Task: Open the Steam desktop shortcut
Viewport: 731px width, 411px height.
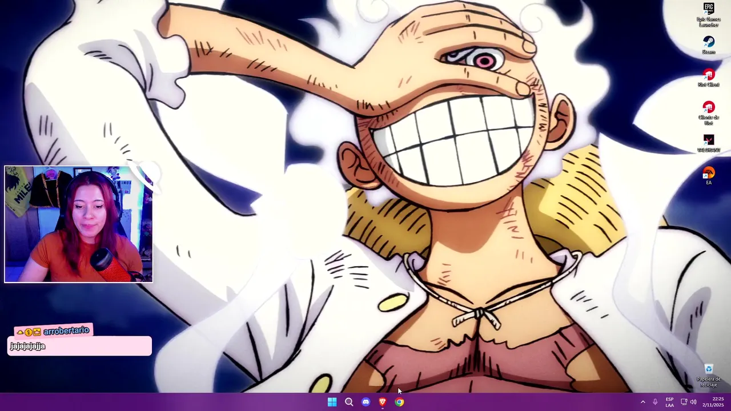Action: (709, 46)
